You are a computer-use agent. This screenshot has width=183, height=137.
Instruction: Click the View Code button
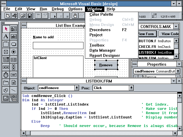170,34
